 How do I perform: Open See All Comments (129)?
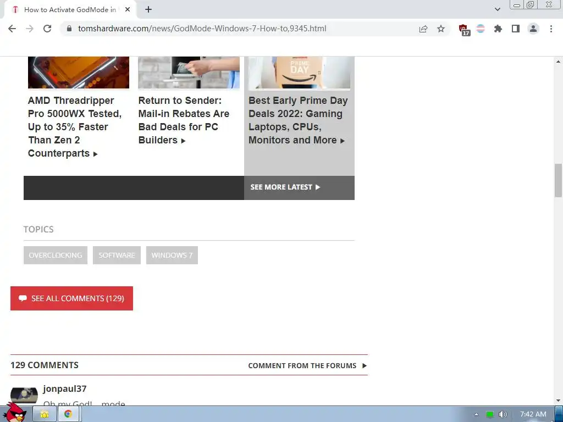point(72,298)
